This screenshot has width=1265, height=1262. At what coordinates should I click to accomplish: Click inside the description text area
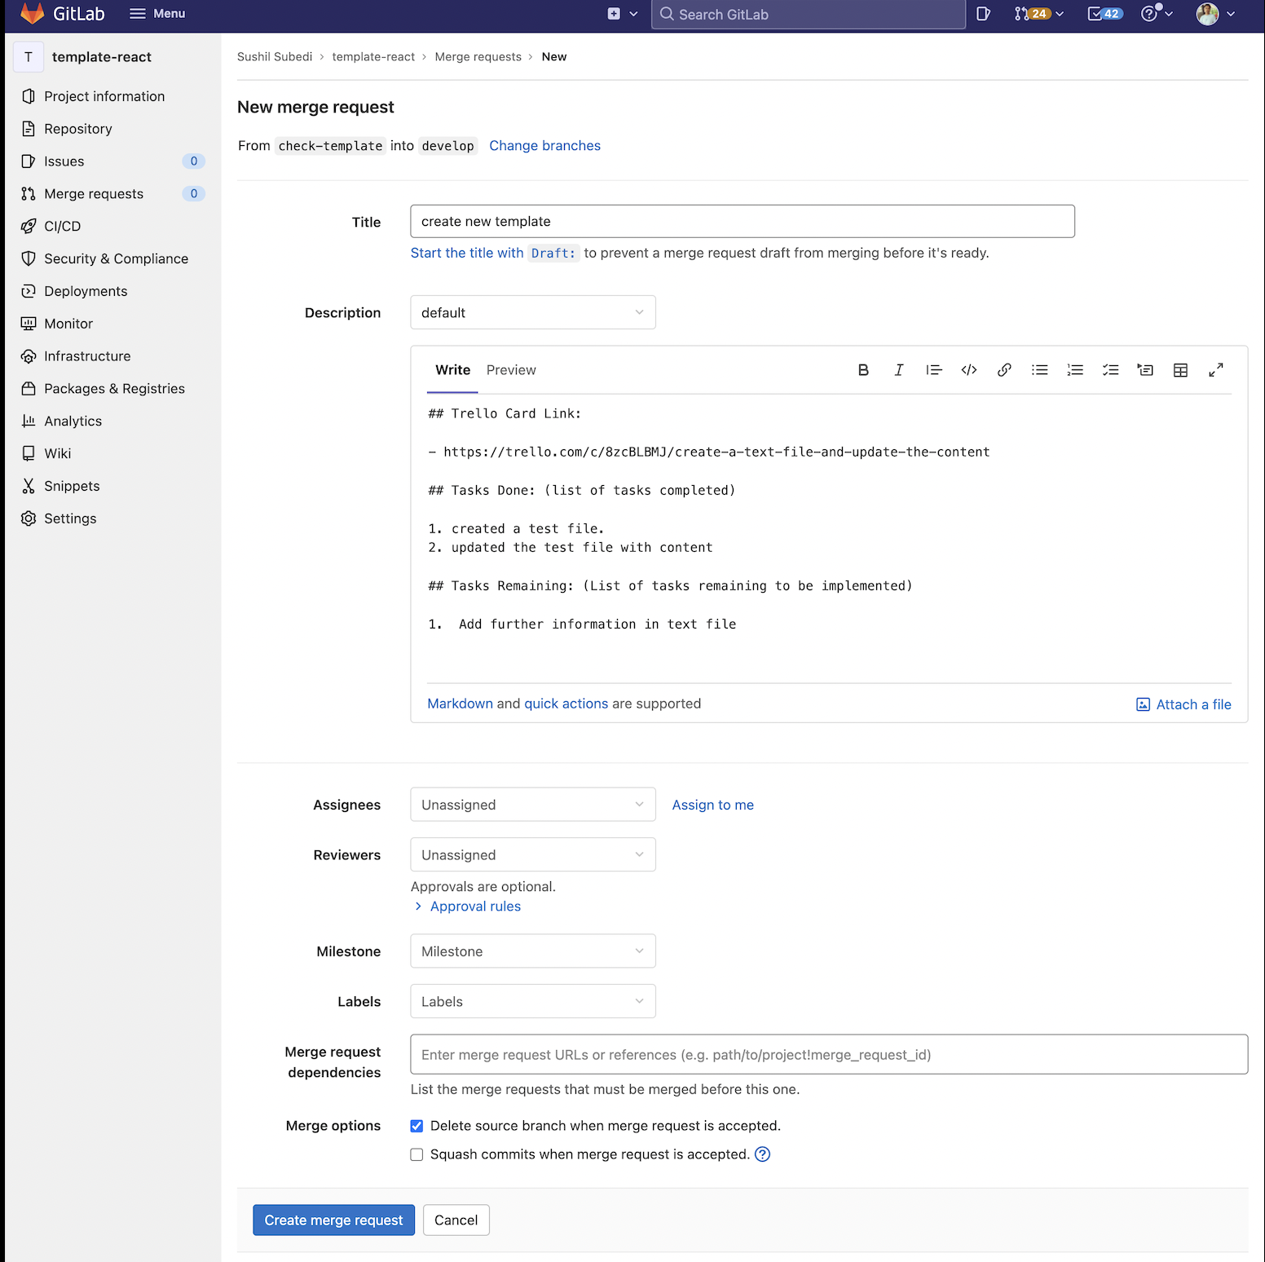pyautogui.click(x=829, y=538)
